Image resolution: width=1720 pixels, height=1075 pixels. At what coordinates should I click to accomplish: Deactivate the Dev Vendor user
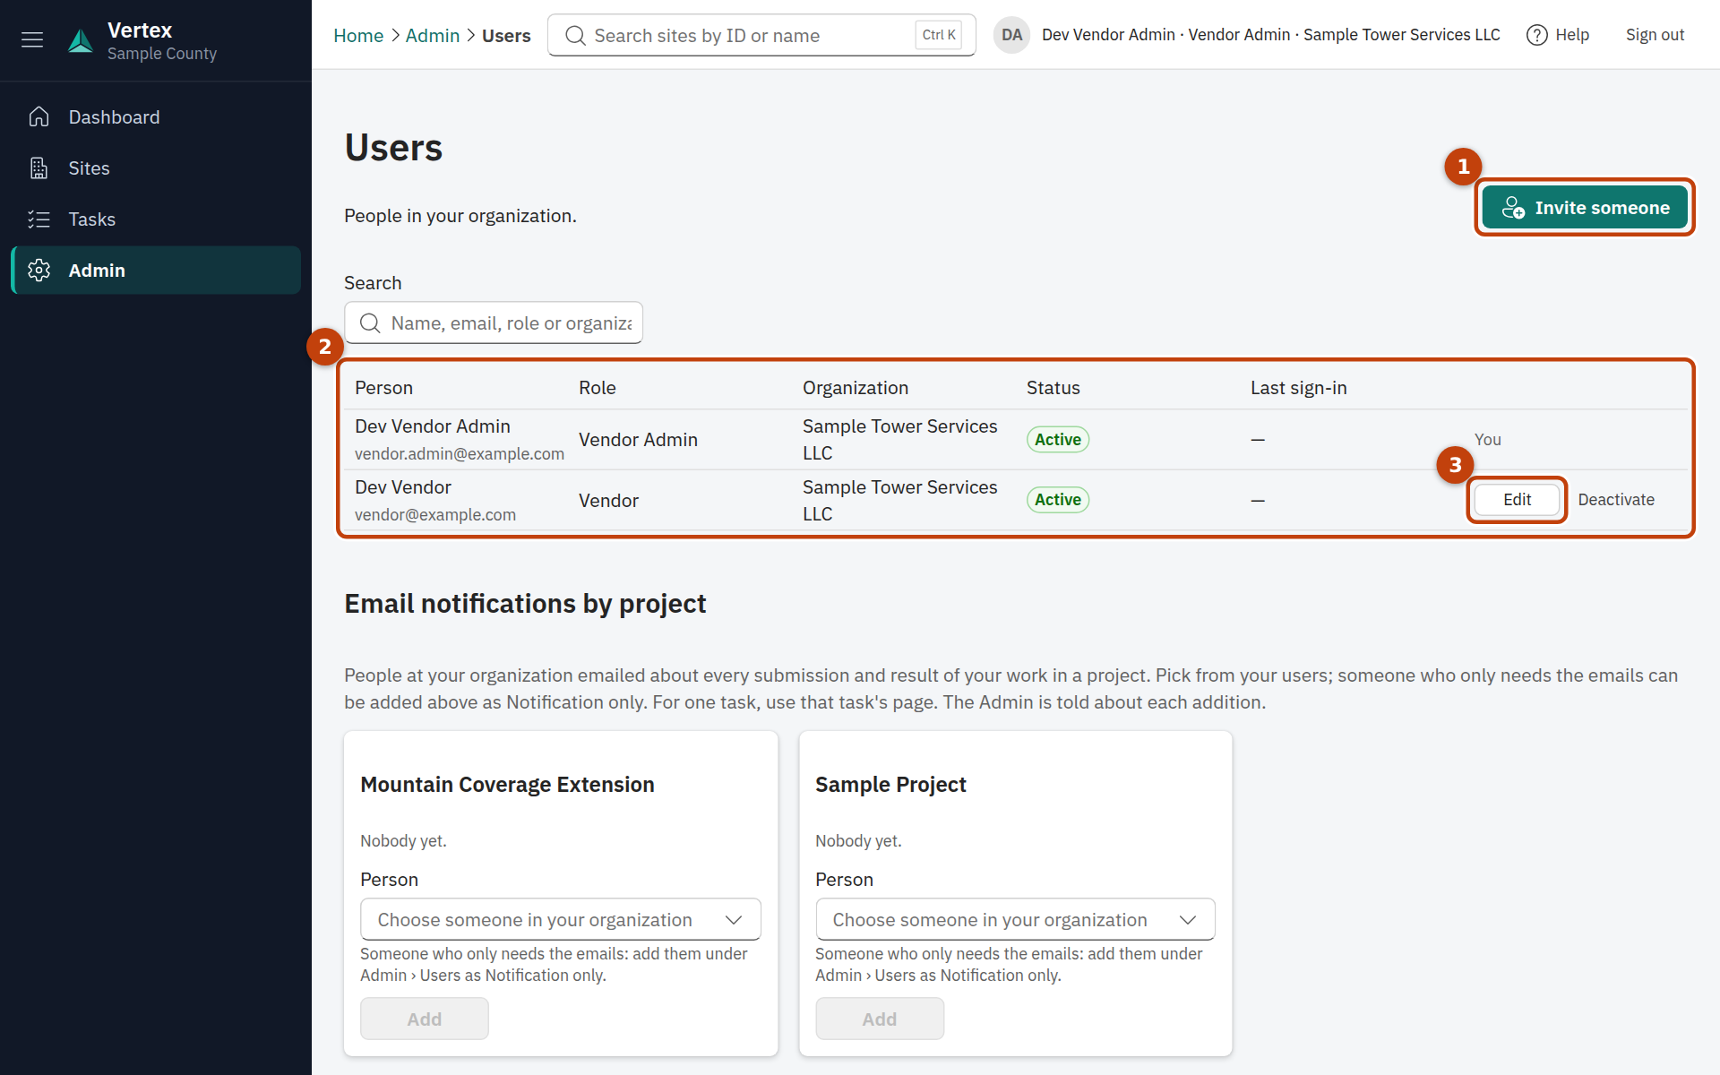(x=1616, y=500)
